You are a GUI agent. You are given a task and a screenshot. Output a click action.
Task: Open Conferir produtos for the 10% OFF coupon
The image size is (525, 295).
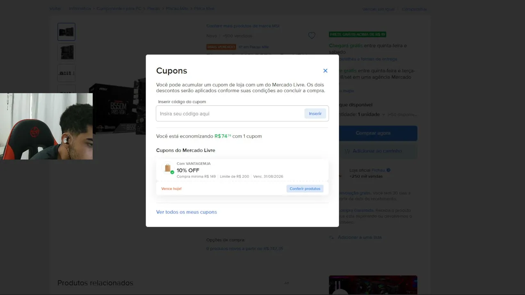(x=305, y=188)
